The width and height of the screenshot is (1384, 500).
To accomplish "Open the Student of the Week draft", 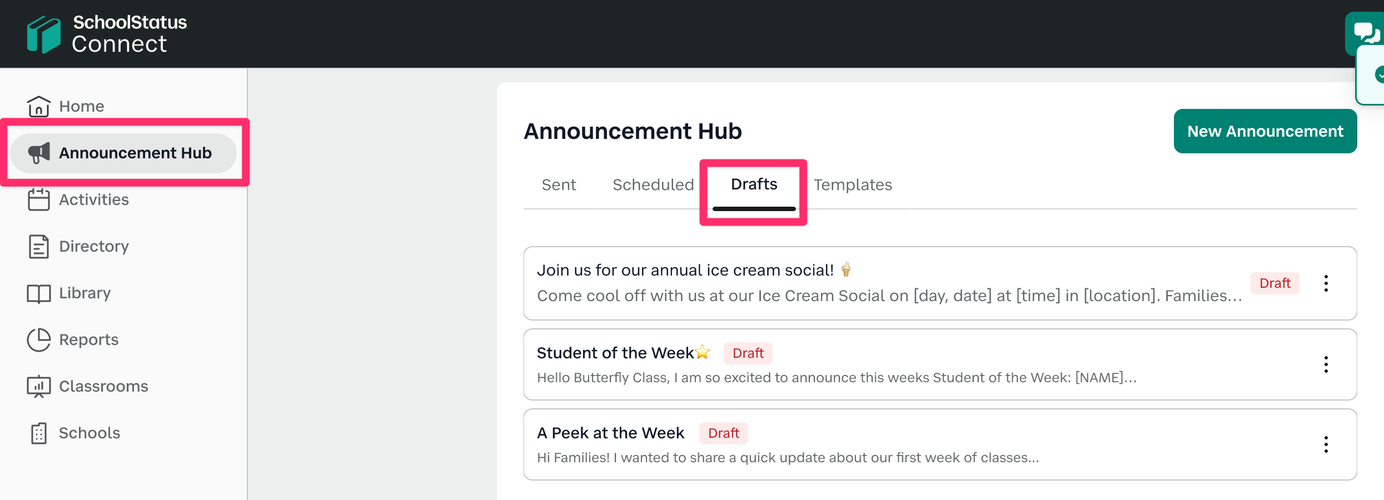I will click(x=615, y=353).
